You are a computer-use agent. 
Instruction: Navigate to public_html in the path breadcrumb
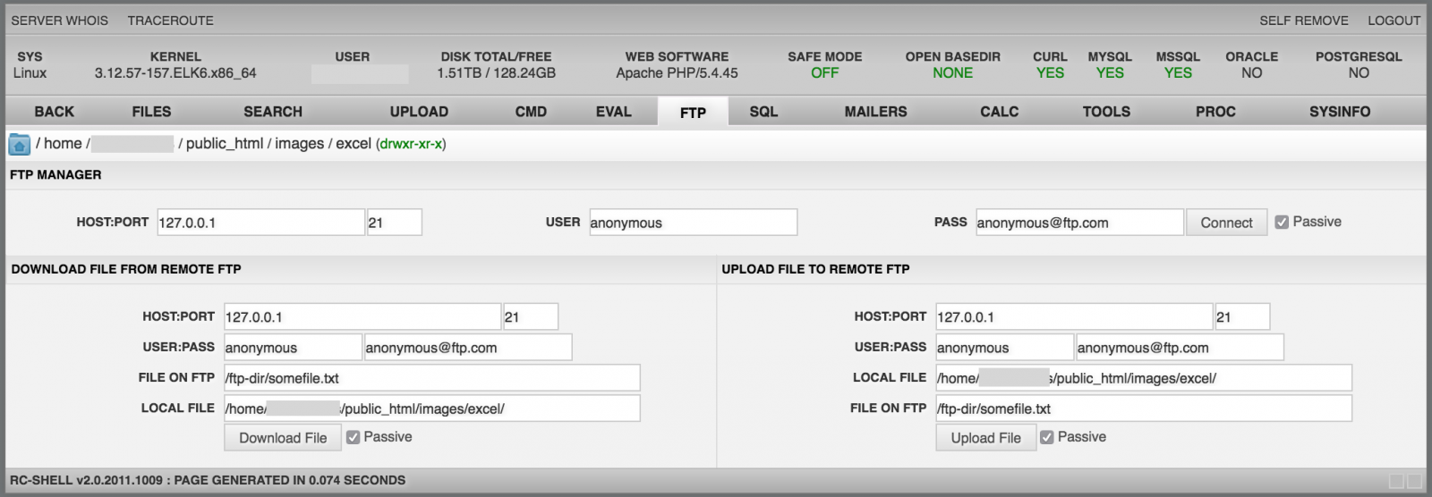[x=224, y=144]
